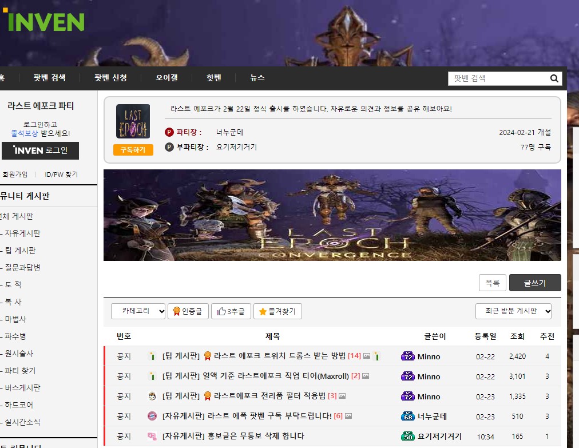
Task: Open 핫벤 in the nav bar
Action: pyautogui.click(x=214, y=78)
